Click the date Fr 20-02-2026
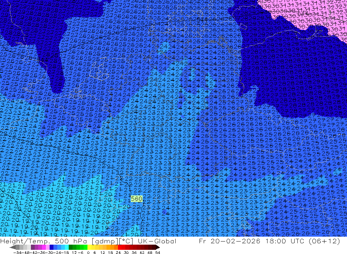This screenshot has height=254, width=347. 229,241
